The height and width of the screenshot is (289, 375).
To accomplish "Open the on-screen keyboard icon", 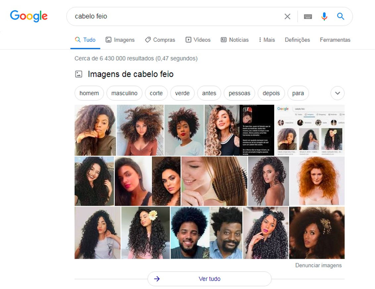I will pos(308,16).
